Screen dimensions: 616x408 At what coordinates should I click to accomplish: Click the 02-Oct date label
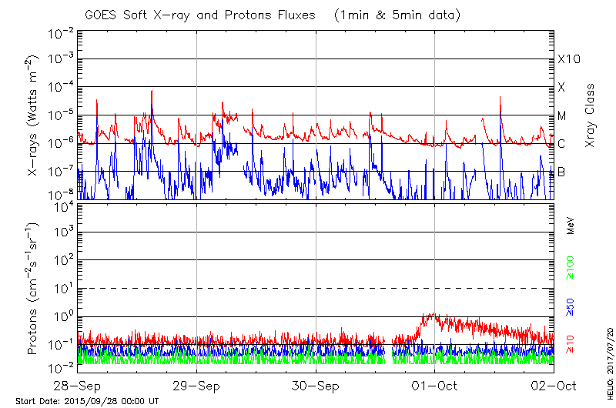(554, 384)
